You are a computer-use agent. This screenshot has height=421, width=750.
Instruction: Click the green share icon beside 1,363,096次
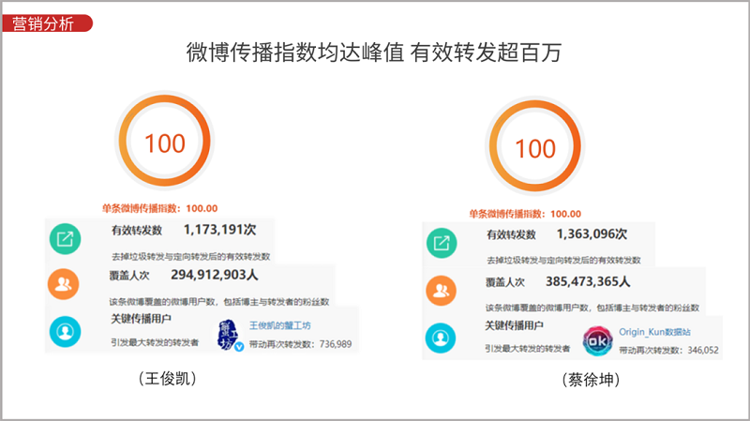[442, 243]
